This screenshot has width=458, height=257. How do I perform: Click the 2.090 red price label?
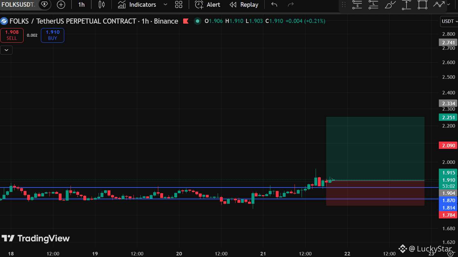448,146
